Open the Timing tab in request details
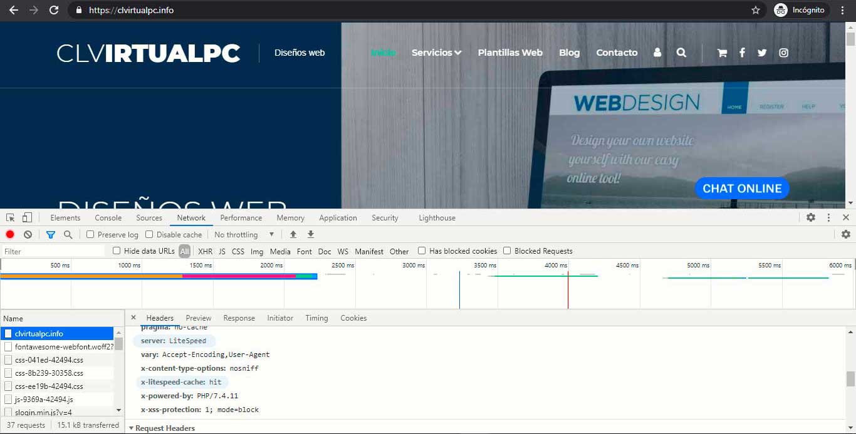This screenshot has height=434, width=856. 316,318
